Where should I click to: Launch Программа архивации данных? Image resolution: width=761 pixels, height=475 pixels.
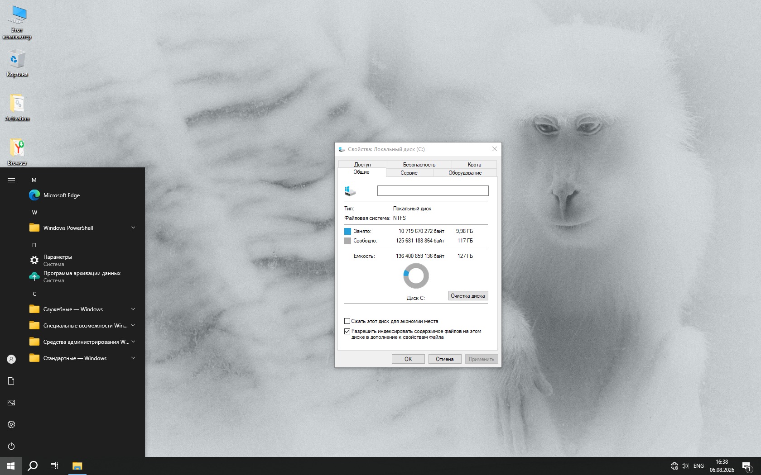pos(82,276)
